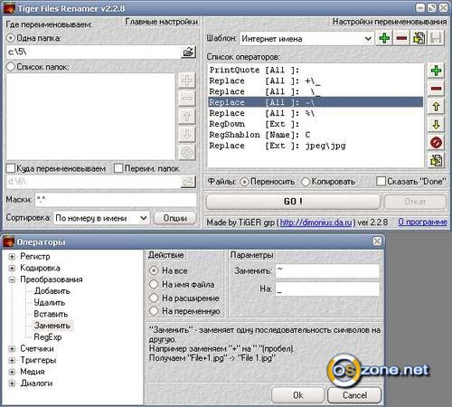Viewport: 452px width, 407px height.
Task: Enable Куда переименовываем checkbox
Action: pos(11,168)
